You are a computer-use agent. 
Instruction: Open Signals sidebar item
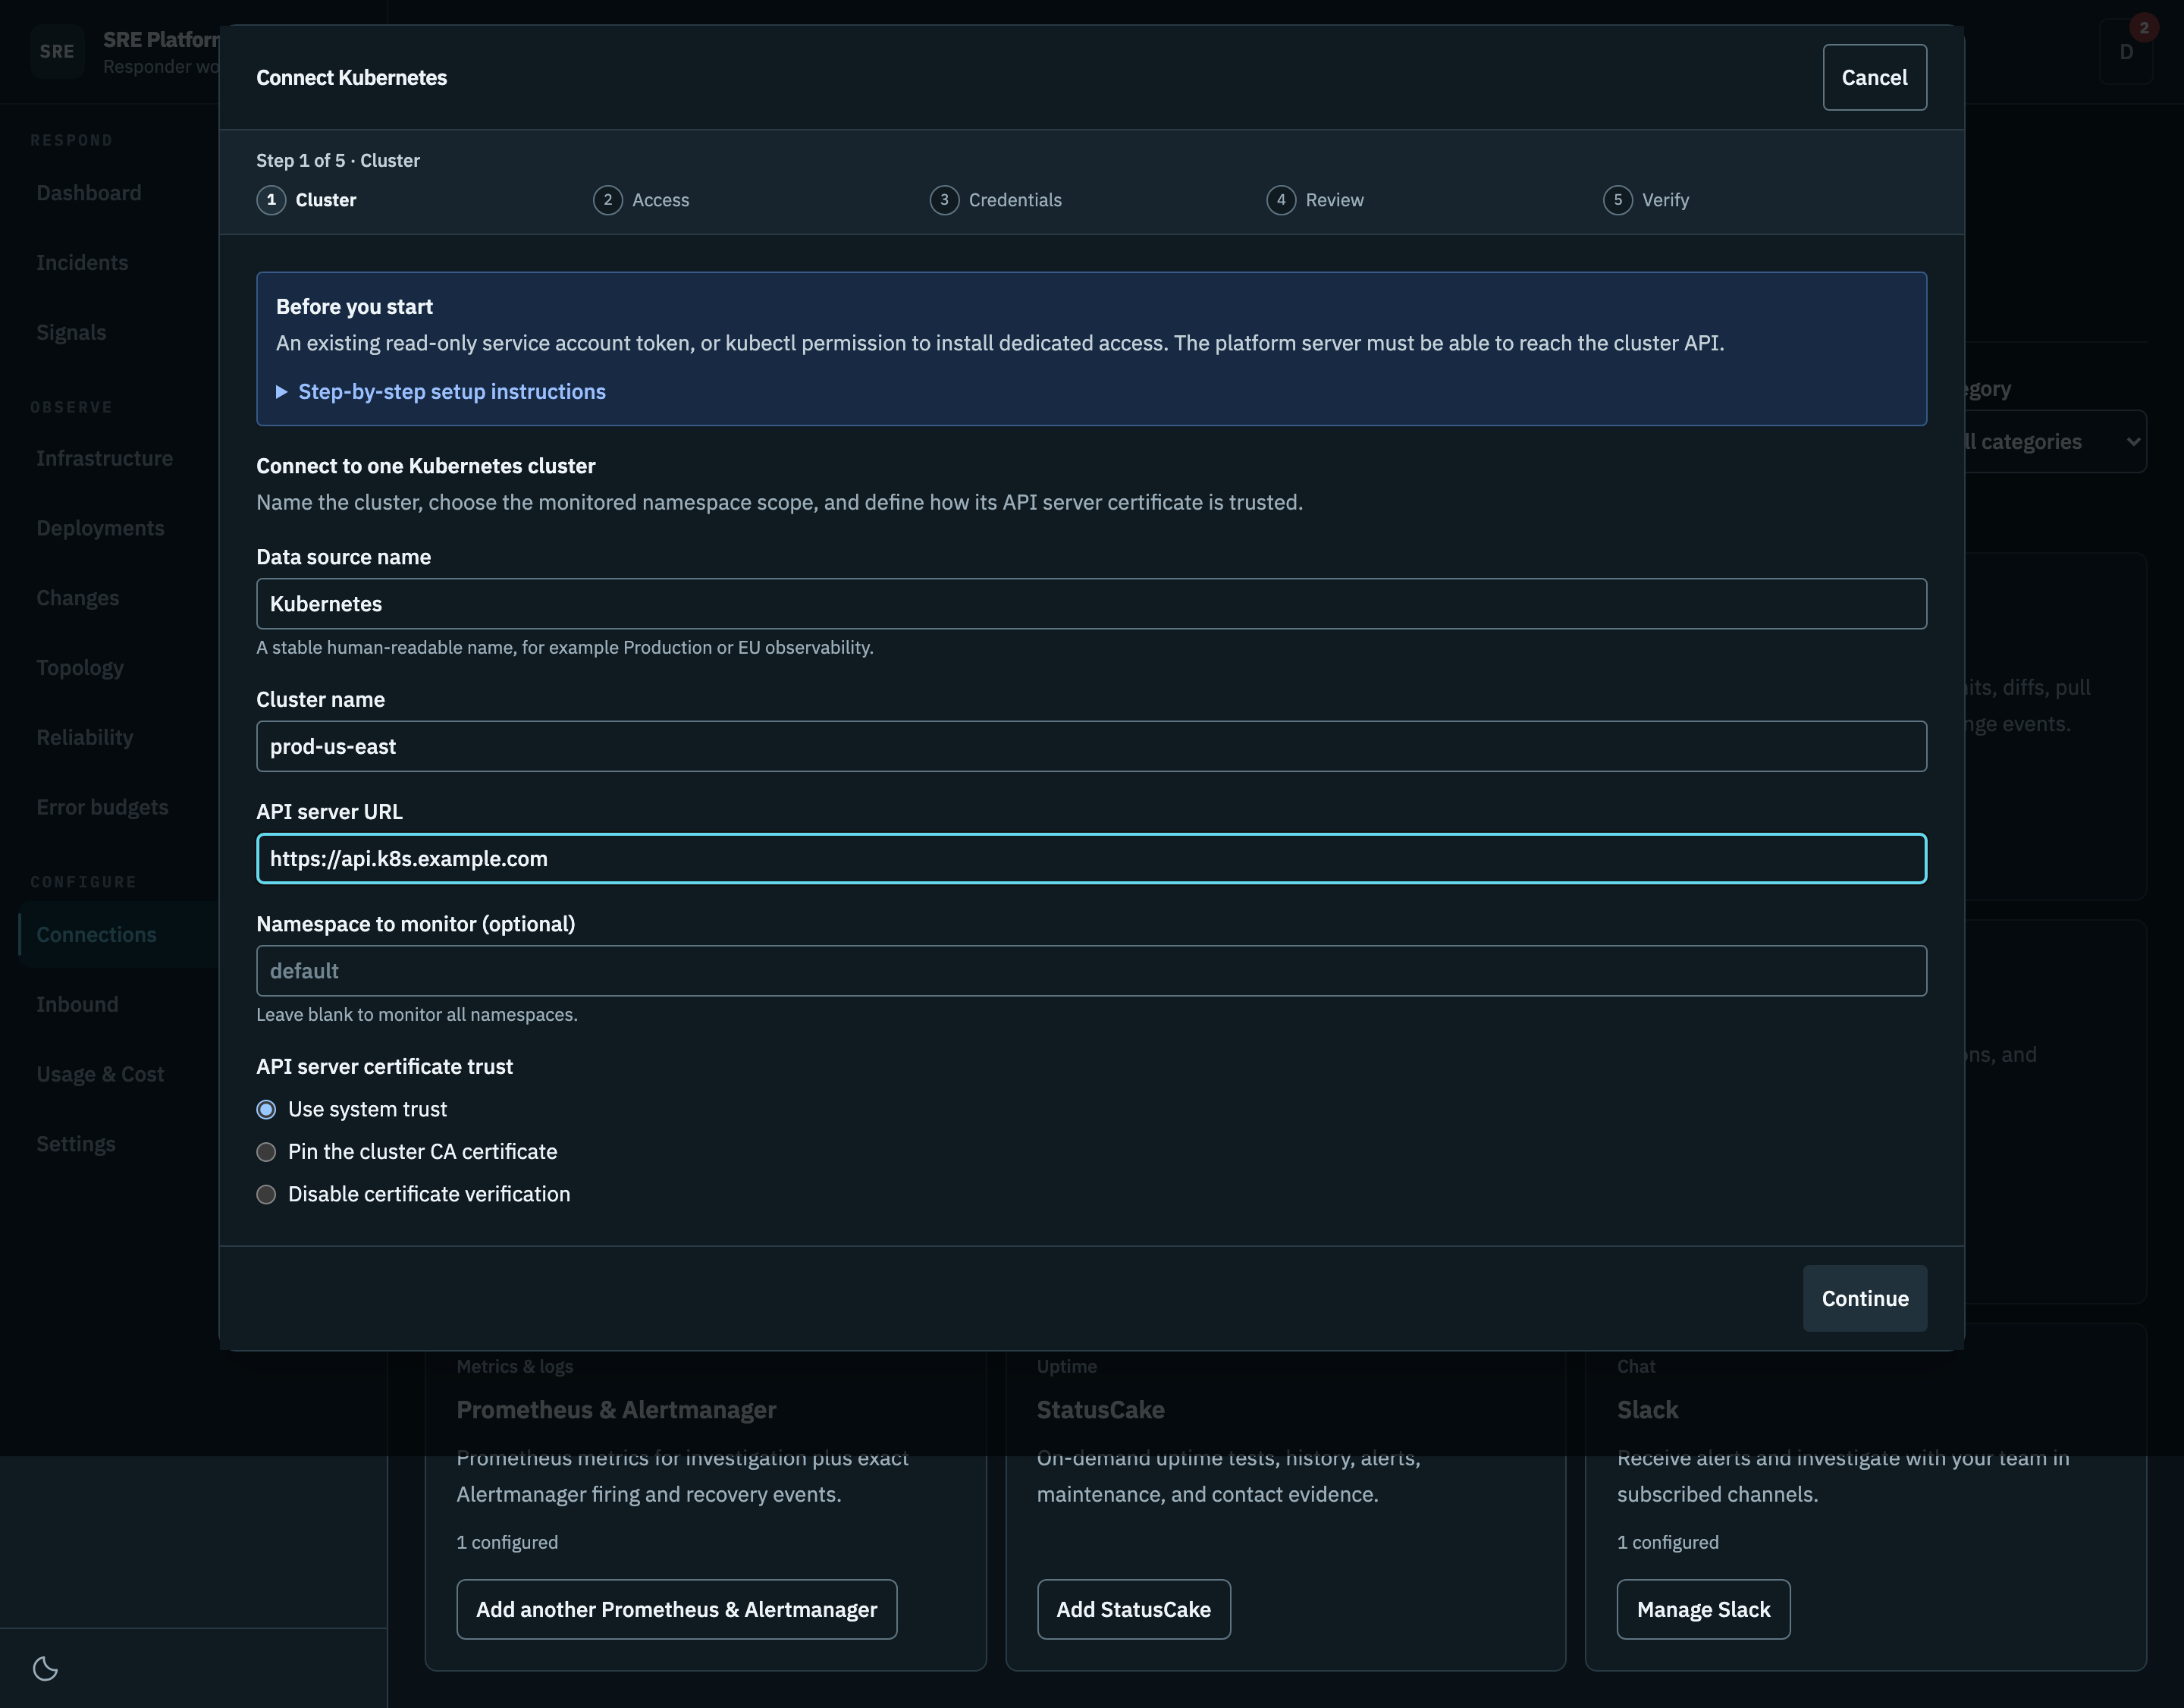[x=71, y=332]
